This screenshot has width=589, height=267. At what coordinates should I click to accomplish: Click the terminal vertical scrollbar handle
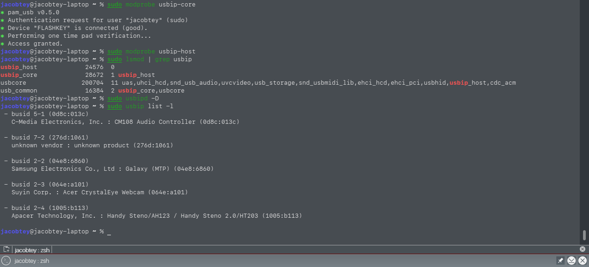[584, 235]
